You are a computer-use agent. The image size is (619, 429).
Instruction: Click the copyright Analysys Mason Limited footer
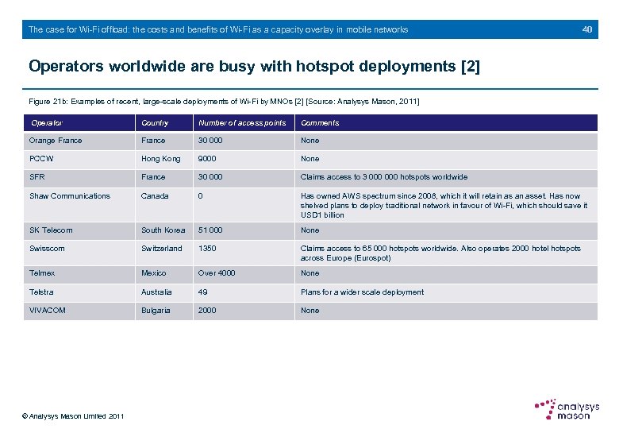73,416
